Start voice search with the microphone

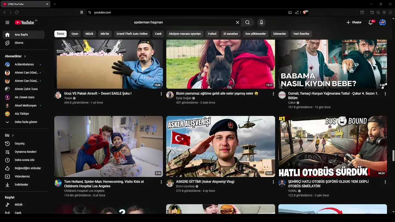coord(261,23)
